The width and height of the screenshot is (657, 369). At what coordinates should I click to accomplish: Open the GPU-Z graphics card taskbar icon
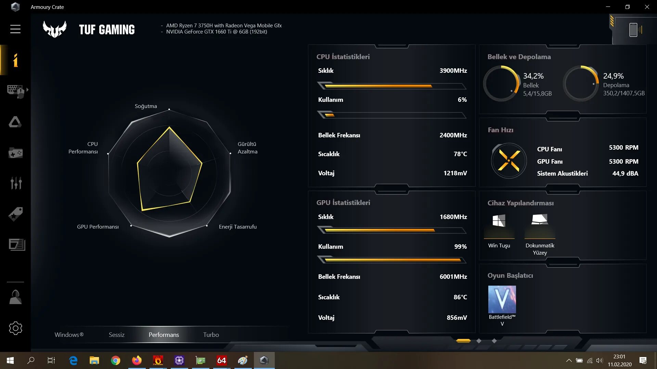201,360
